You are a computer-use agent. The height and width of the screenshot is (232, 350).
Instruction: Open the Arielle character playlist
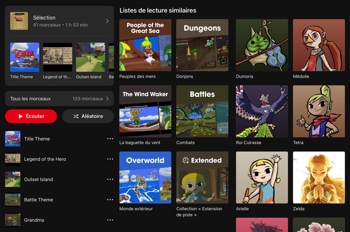coord(262,177)
